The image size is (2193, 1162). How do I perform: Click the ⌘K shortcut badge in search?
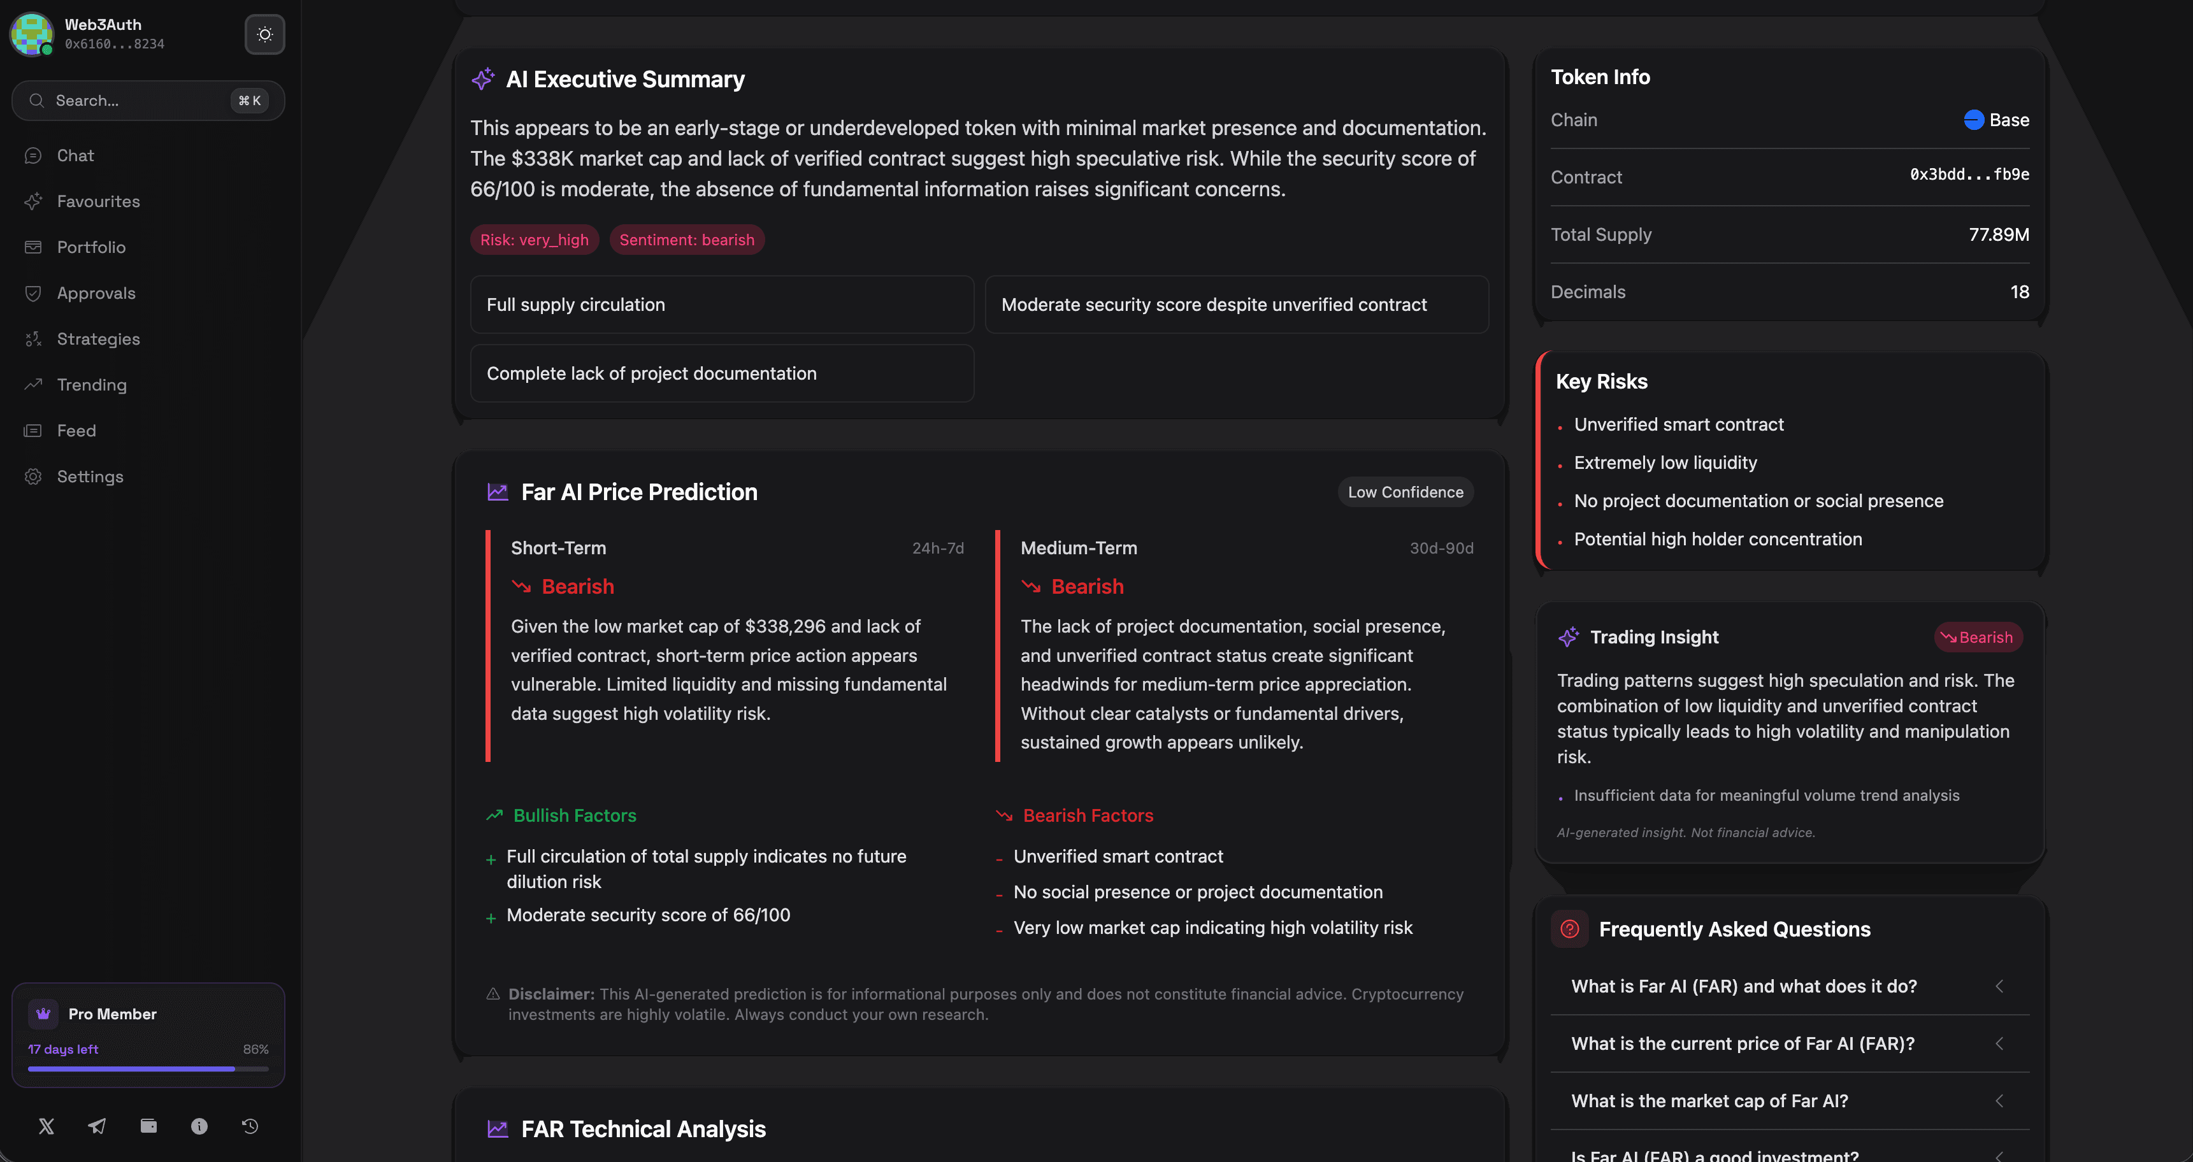[x=250, y=101]
